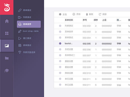This screenshot has width=130, height=97.
Task: Click 字体 in the 高级设置 row
Action: pos(119,73)
